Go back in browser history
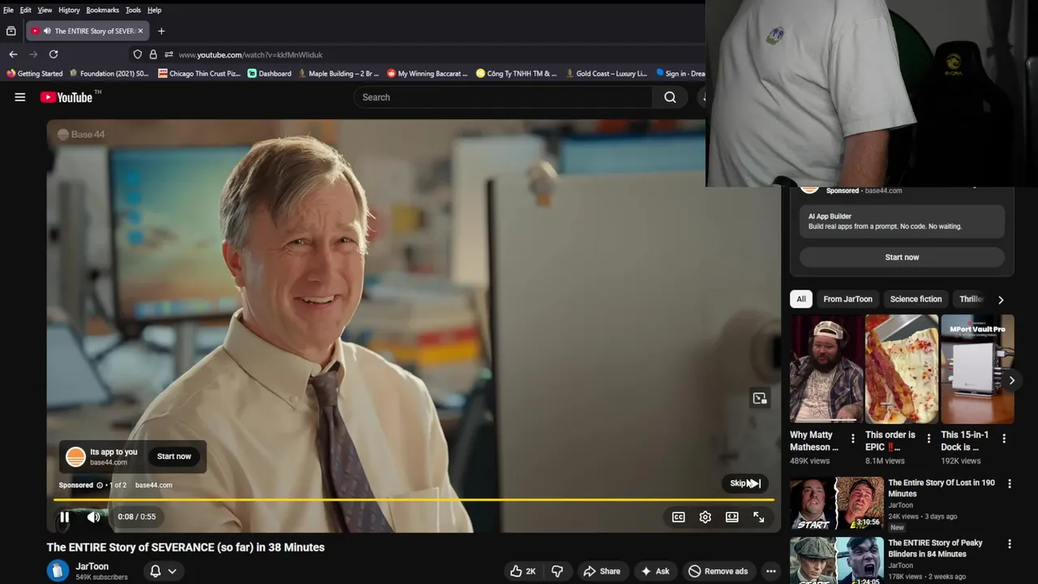The image size is (1038, 584). pyautogui.click(x=13, y=54)
